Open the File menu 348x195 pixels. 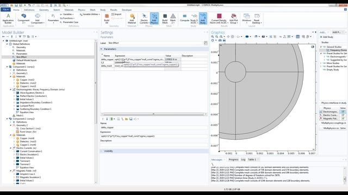pyautogui.click(x=5, y=10)
